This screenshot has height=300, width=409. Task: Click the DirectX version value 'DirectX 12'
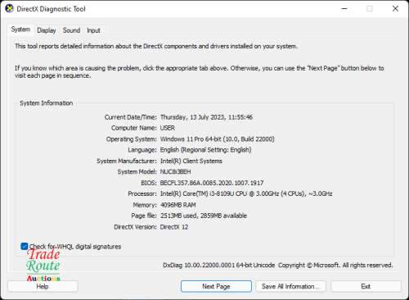coord(174,227)
